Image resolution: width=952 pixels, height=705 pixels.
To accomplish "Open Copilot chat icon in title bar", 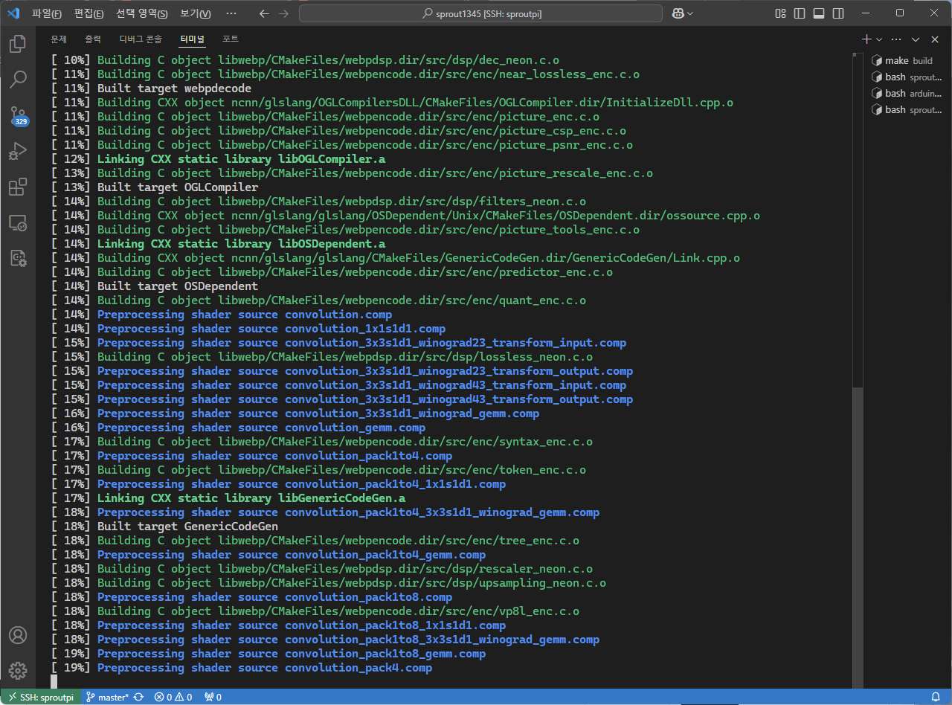I will pos(678,13).
